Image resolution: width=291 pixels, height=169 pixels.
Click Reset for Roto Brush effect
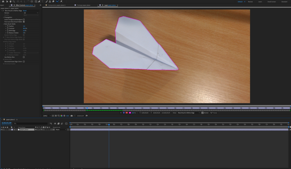(x=25, y=11)
